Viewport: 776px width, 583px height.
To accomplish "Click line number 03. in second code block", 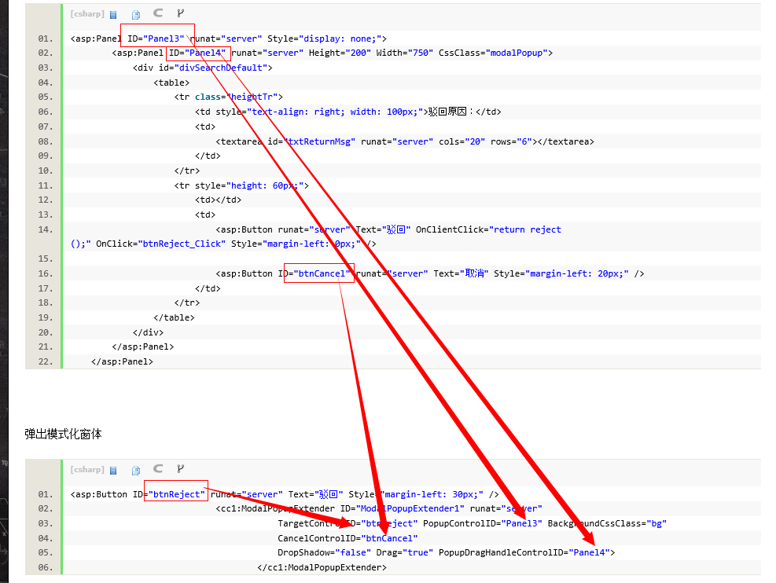I will 45,523.
